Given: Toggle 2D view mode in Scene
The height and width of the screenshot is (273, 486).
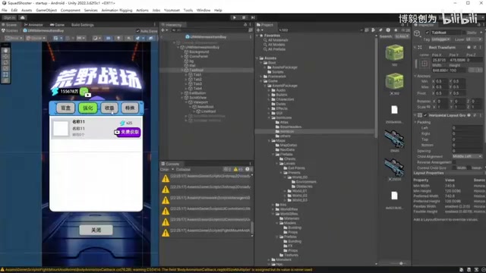Looking at the screenshot, I should (108, 38).
